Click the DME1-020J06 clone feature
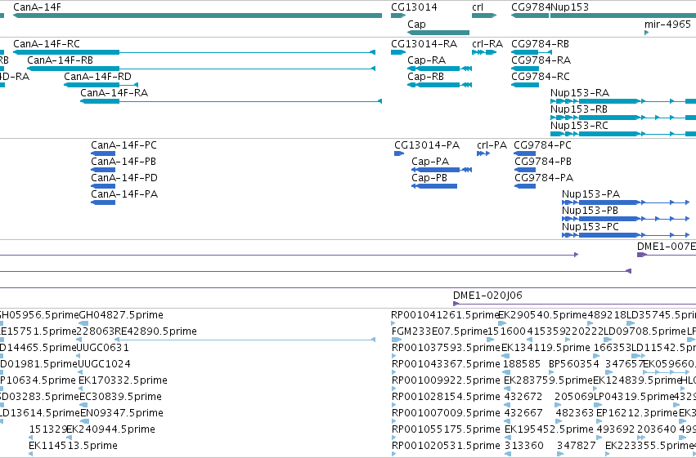The image size is (696, 458). [574, 304]
